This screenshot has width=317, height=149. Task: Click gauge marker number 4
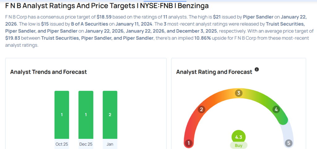[276, 109]
